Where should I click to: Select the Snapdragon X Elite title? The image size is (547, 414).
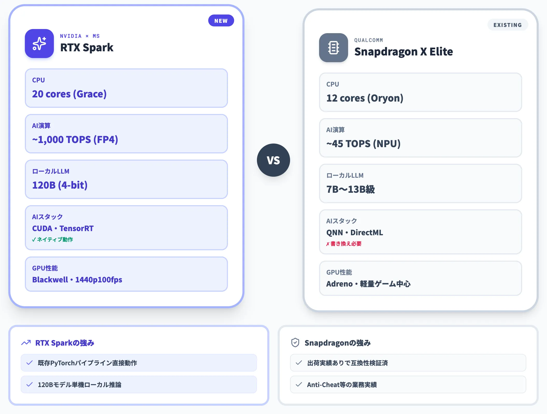click(x=404, y=52)
